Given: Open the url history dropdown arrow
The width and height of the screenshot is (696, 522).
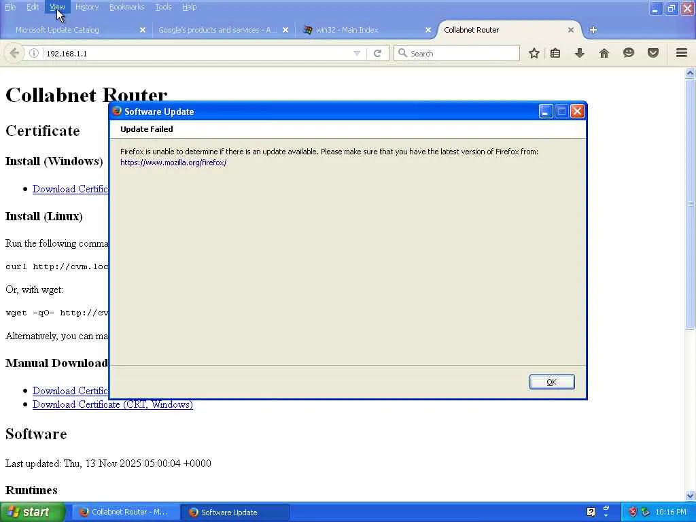Looking at the screenshot, I should click(x=357, y=53).
